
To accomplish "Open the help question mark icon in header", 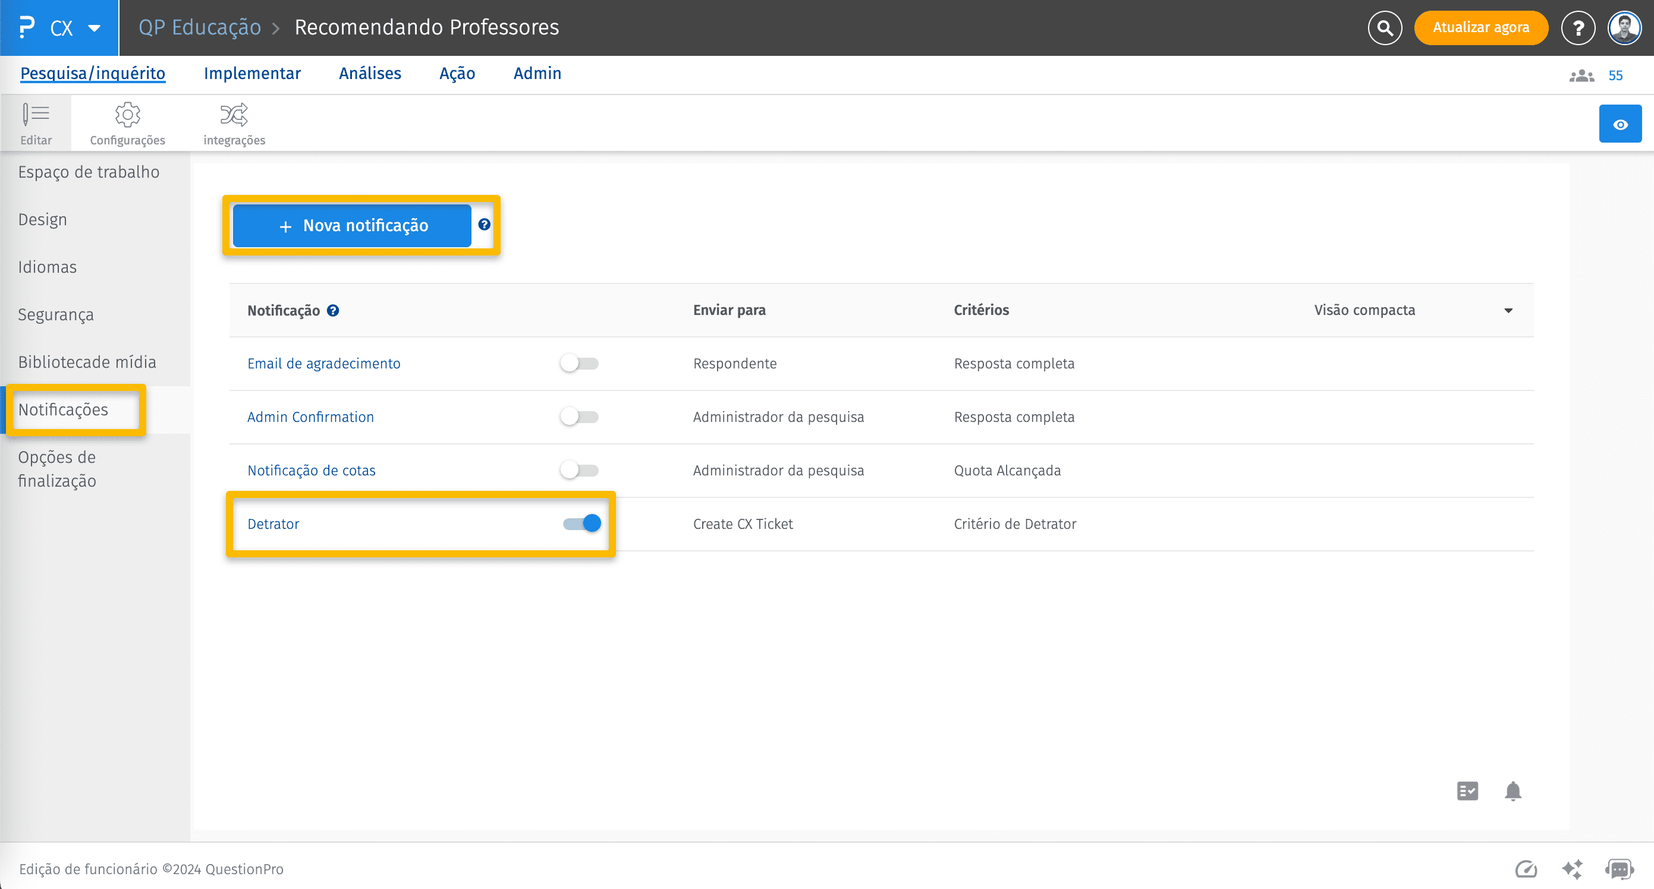I will pyautogui.click(x=1577, y=27).
